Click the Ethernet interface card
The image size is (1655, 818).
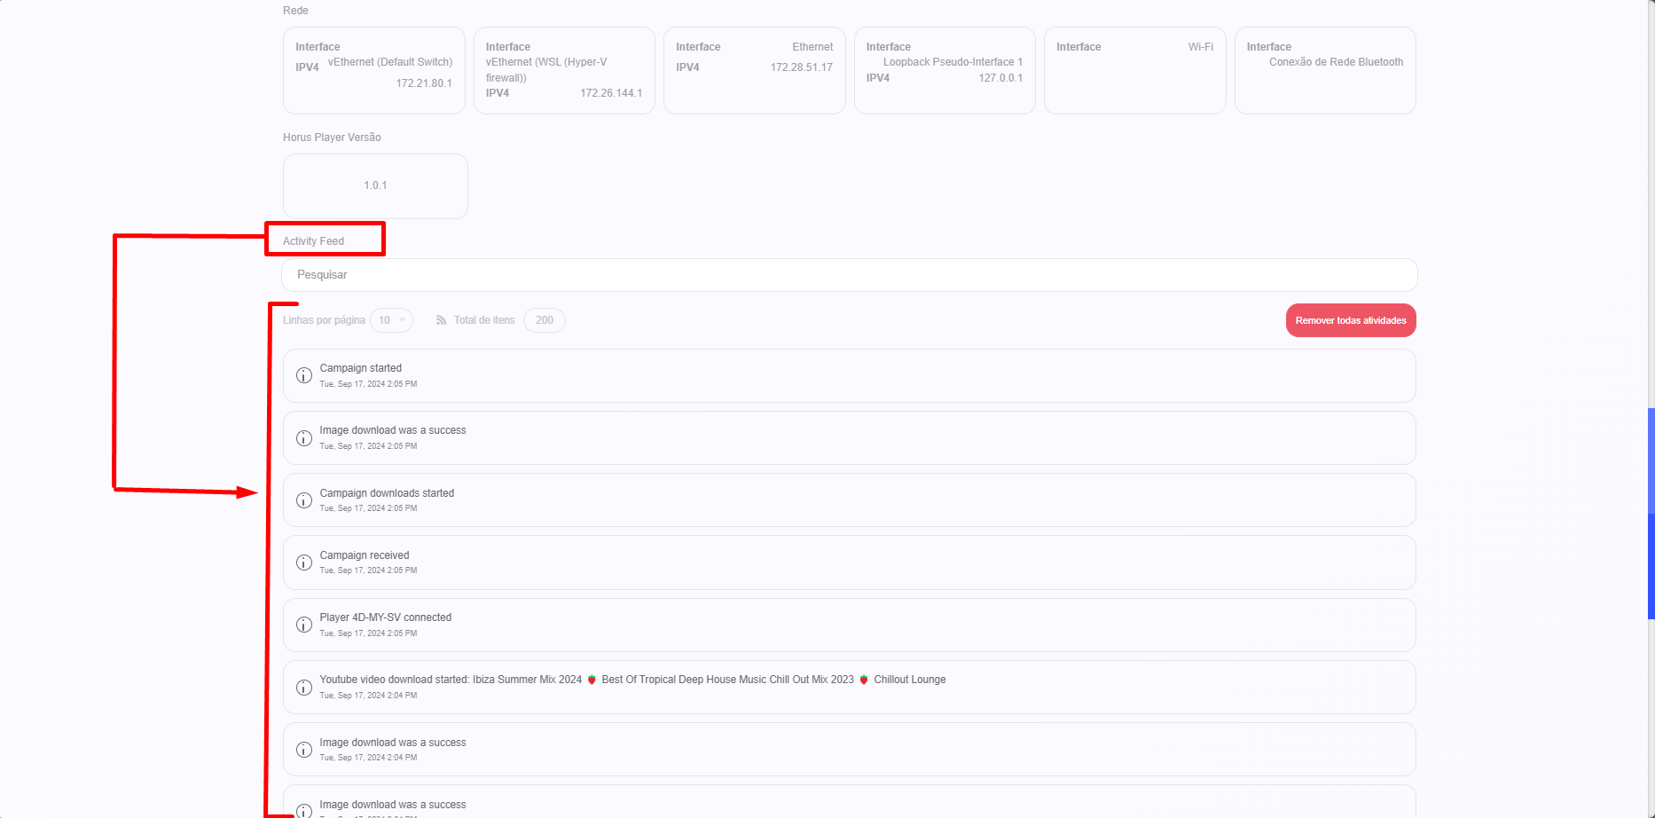tap(754, 71)
